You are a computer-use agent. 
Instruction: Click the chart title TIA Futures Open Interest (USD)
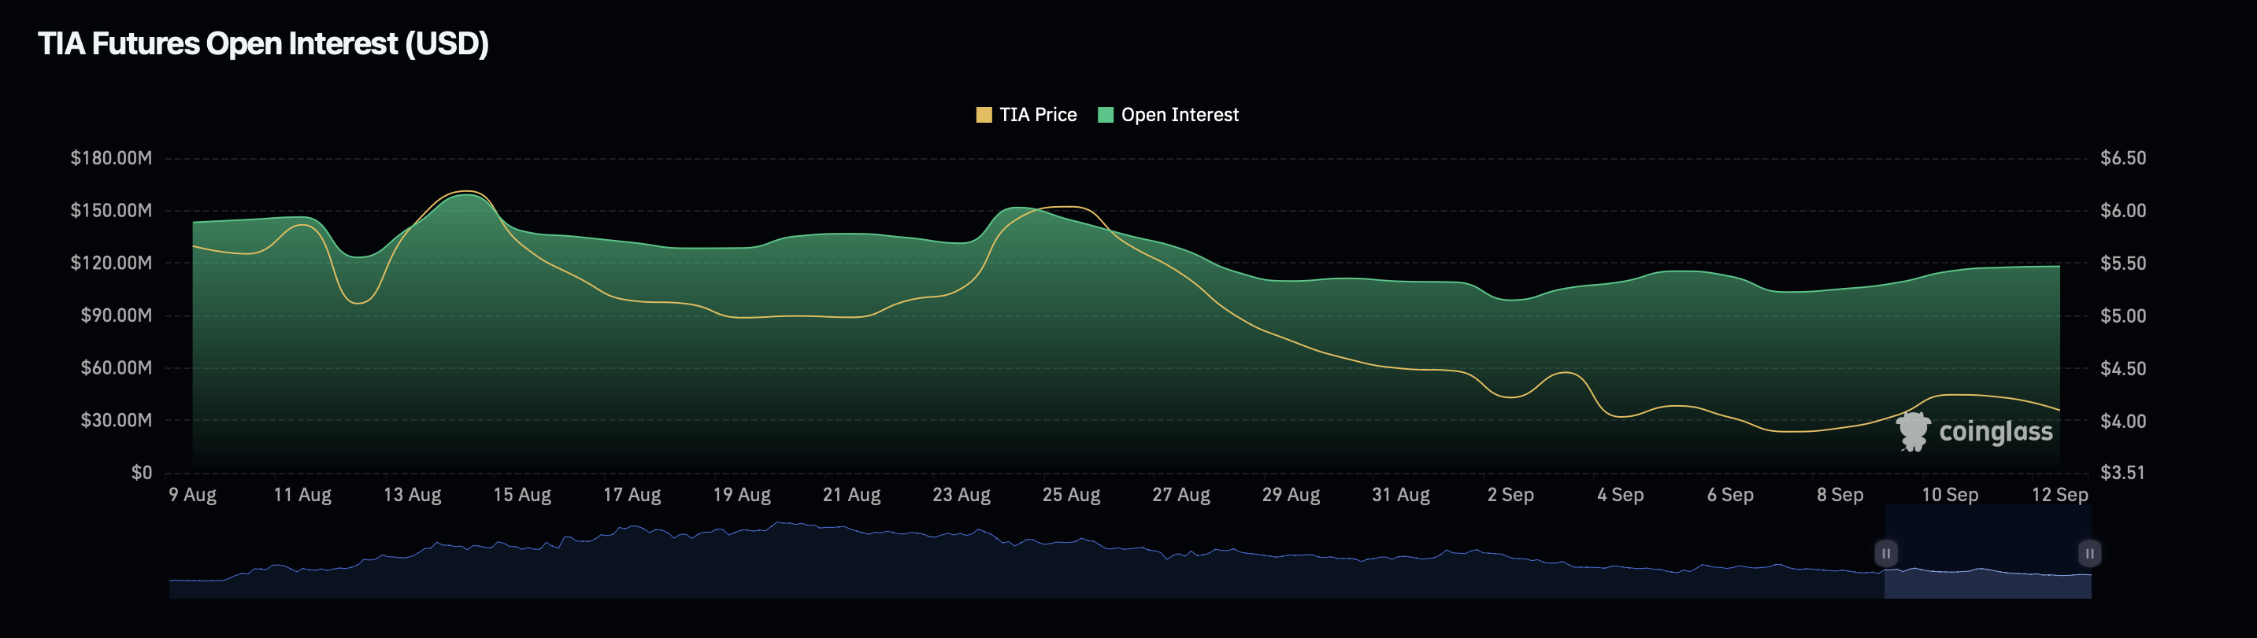point(263,43)
